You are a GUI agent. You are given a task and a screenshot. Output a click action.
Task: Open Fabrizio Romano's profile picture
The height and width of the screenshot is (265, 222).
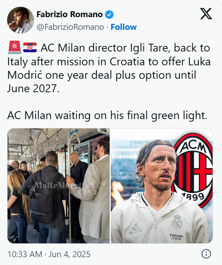click(x=21, y=20)
